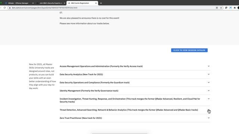The width and height of the screenshot is (239, 134).
Task: Click Incident Investigation, Threat Hunting track title
Action: point(130,100)
